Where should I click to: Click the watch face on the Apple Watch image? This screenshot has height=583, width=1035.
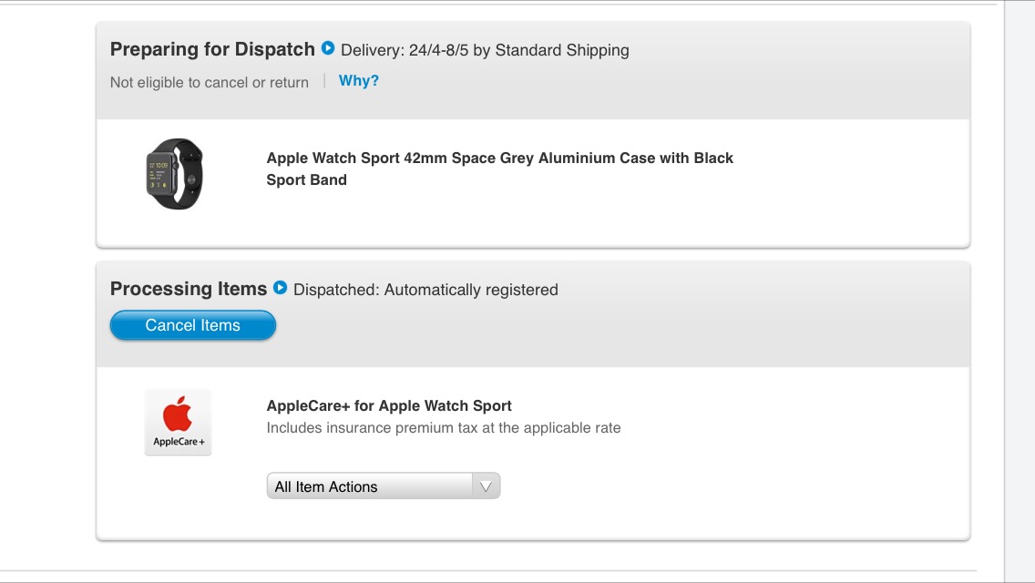(159, 174)
